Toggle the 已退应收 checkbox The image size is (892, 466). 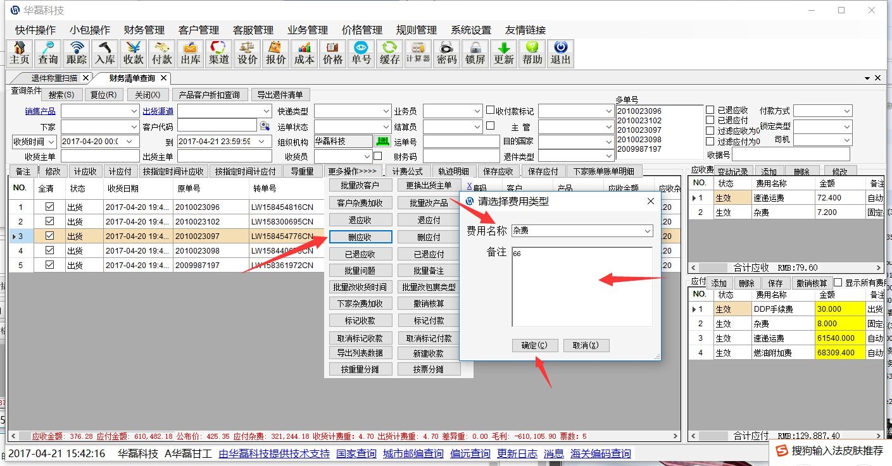[710, 110]
